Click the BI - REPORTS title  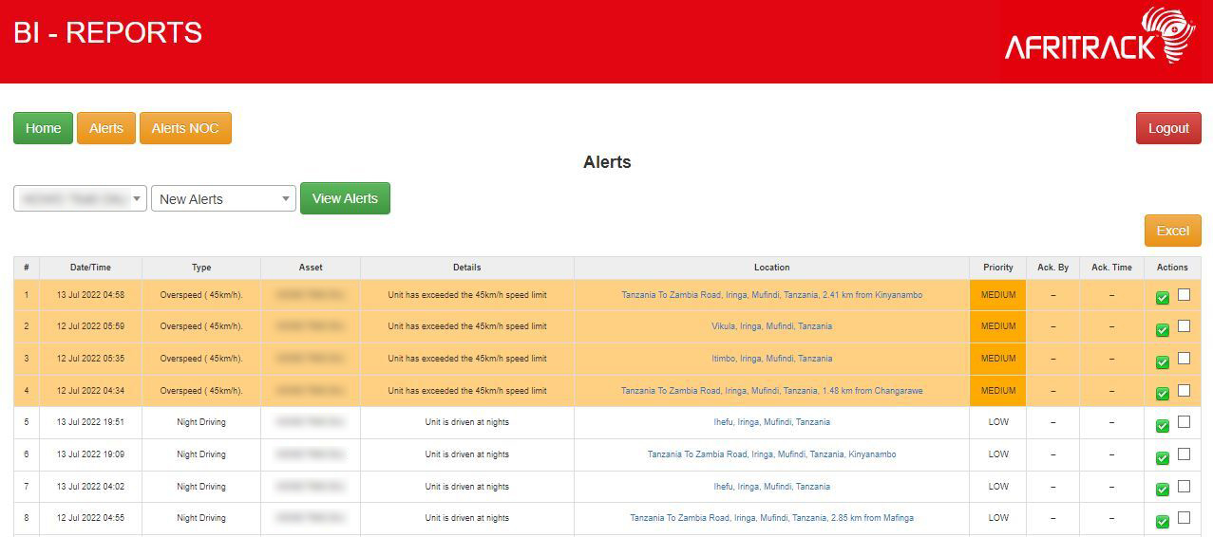coord(107,32)
